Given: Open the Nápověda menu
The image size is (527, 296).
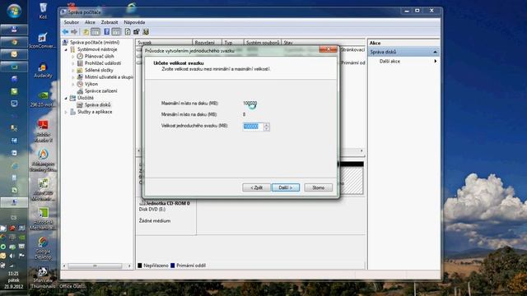Looking at the screenshot, I should [134, 22].
